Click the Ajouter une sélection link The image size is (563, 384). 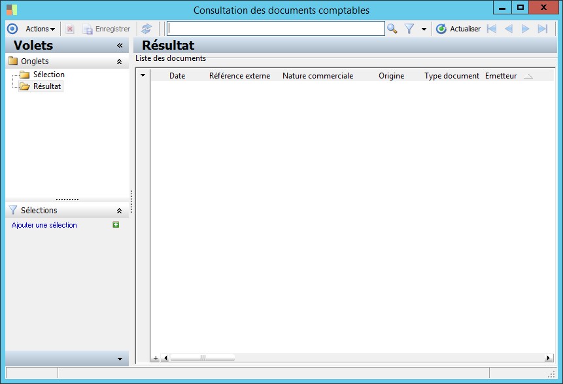pos(44,225)
